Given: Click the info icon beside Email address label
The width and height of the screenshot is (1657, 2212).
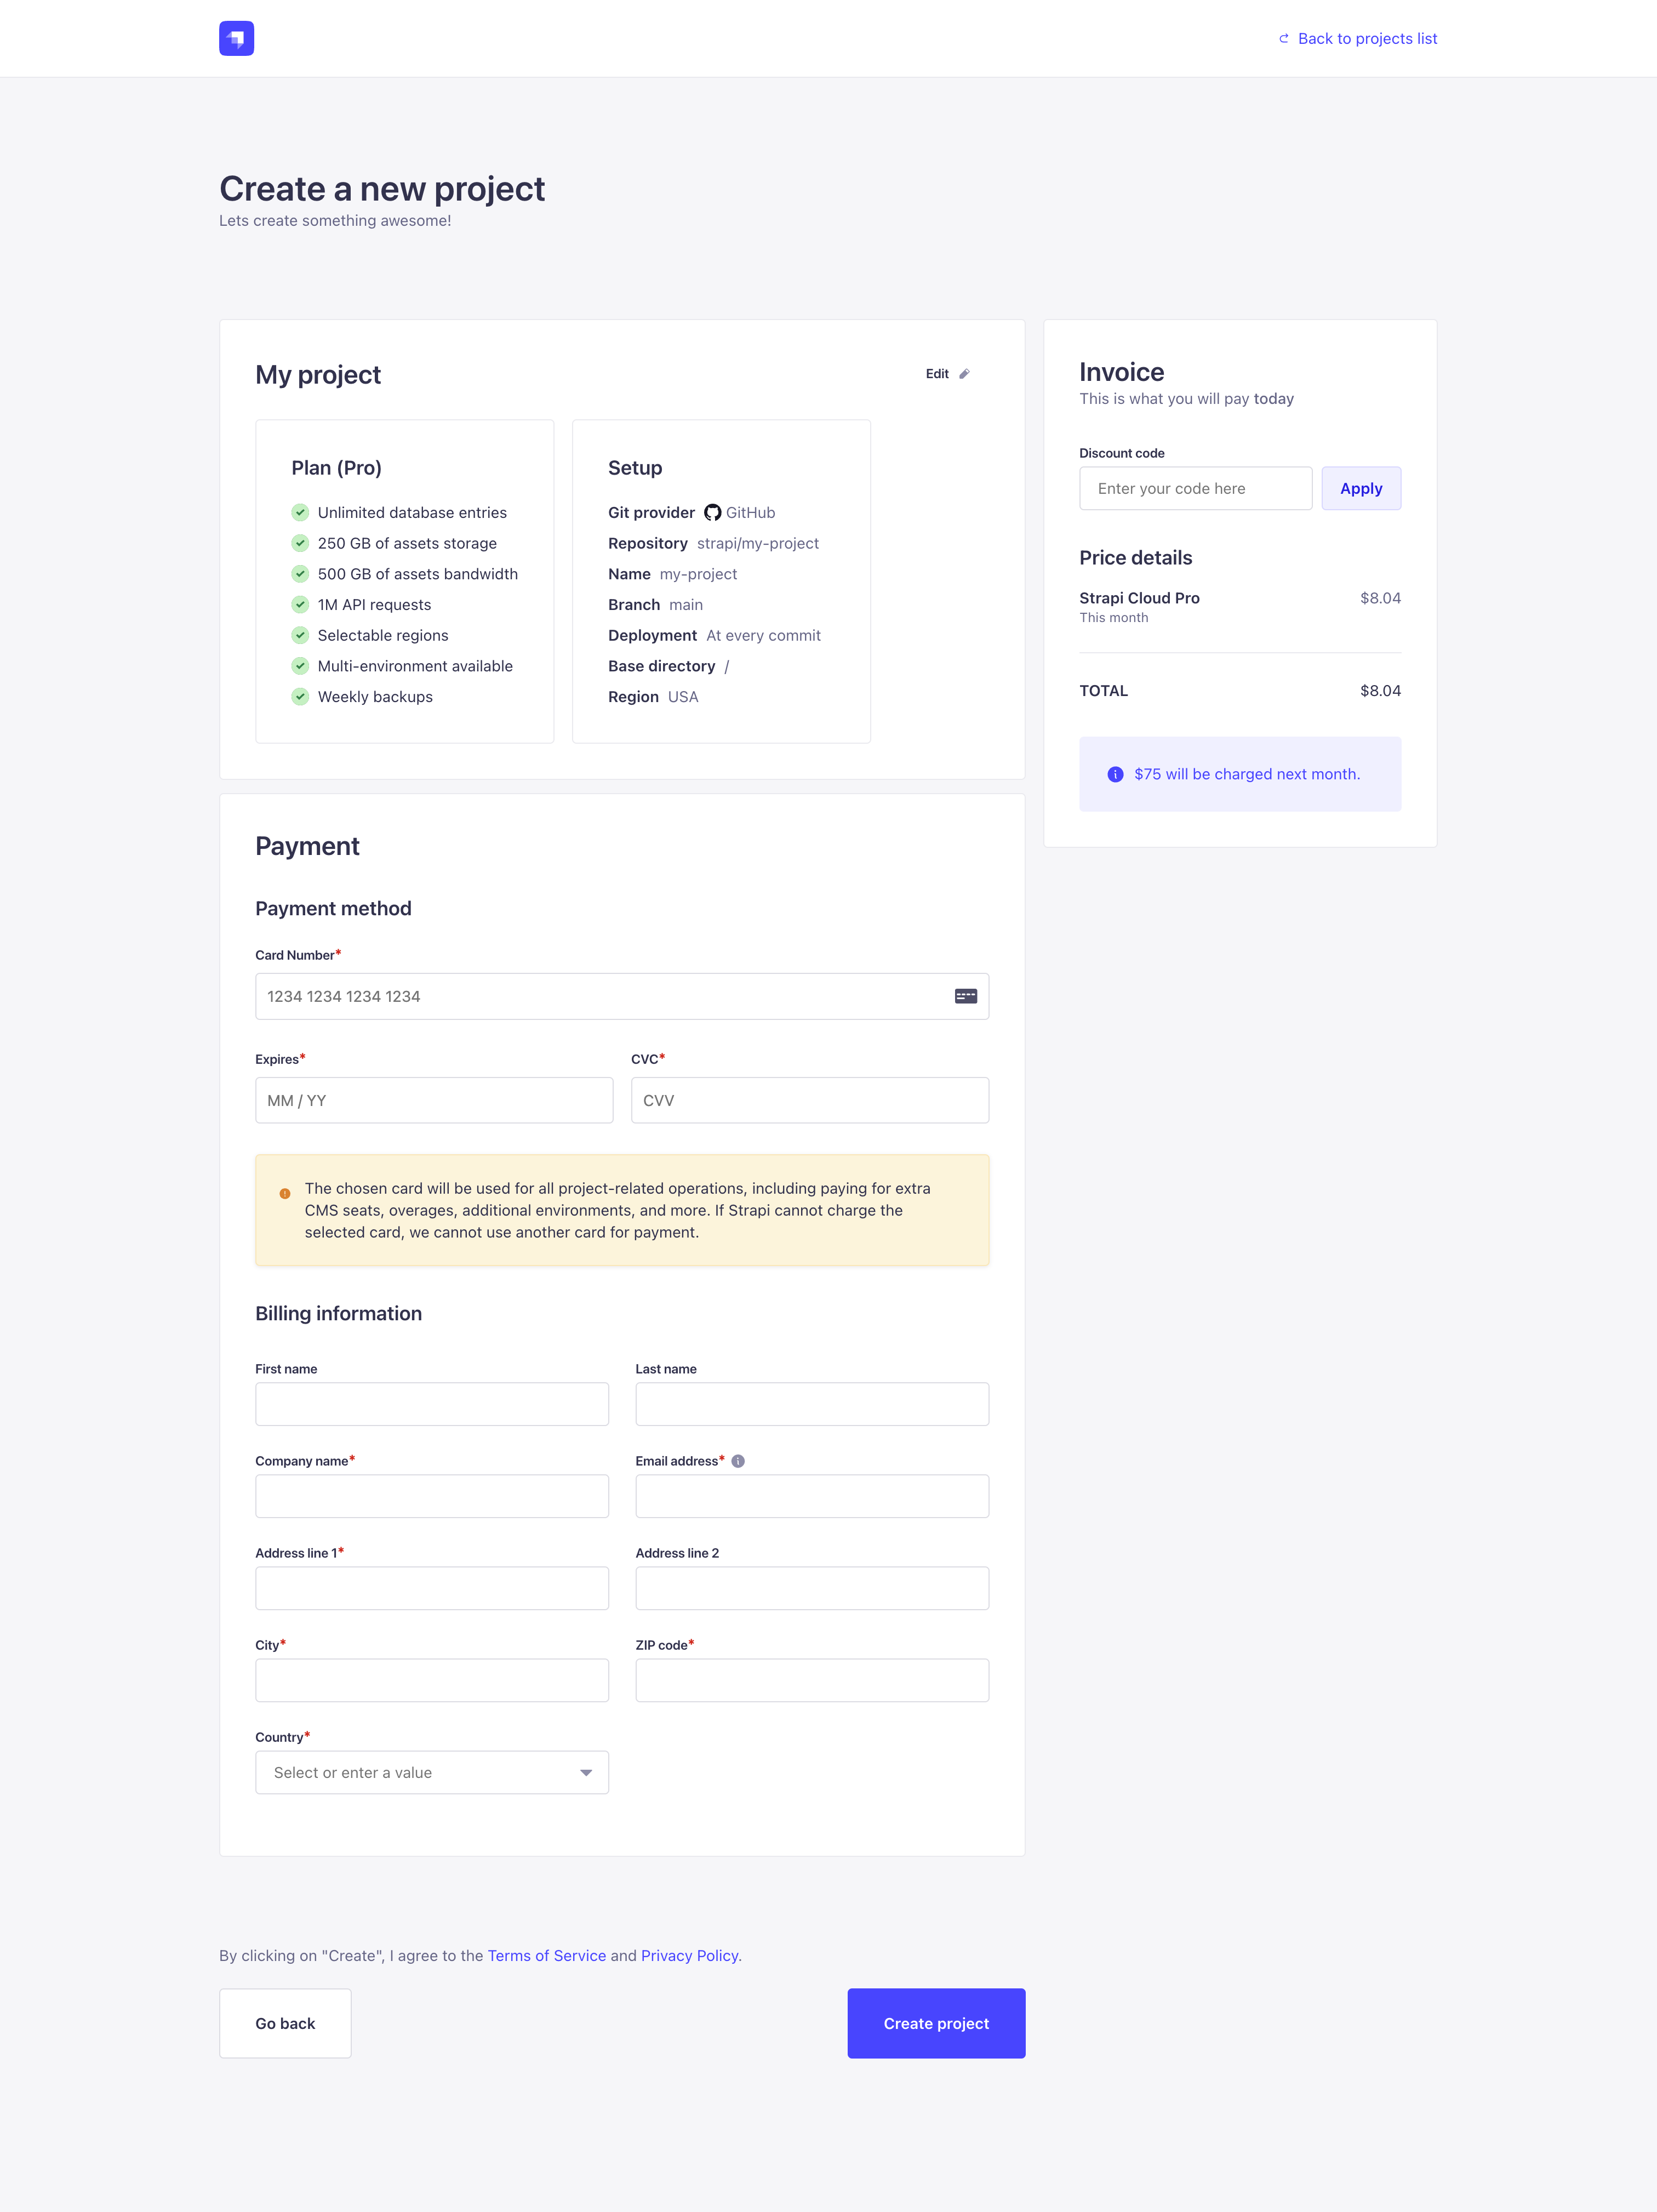Looking at the screenshot, I should pyautogui.click(x=738, y=1460).
